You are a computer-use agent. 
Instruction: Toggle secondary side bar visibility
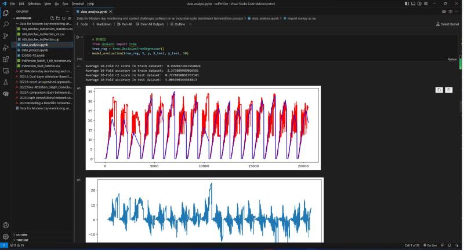pos(419,3)
